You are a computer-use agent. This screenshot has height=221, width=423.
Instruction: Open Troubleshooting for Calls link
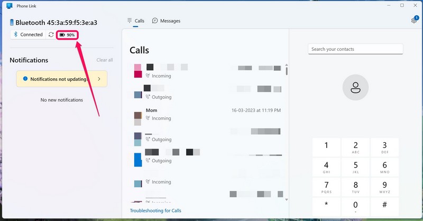[155, 210]
